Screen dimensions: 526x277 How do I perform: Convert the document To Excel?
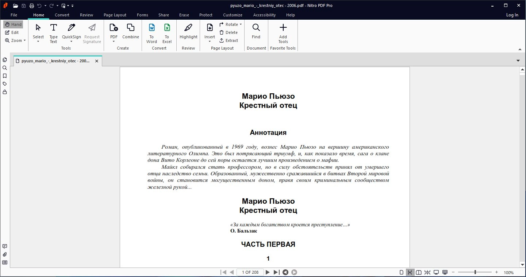[x=167, y=33]
